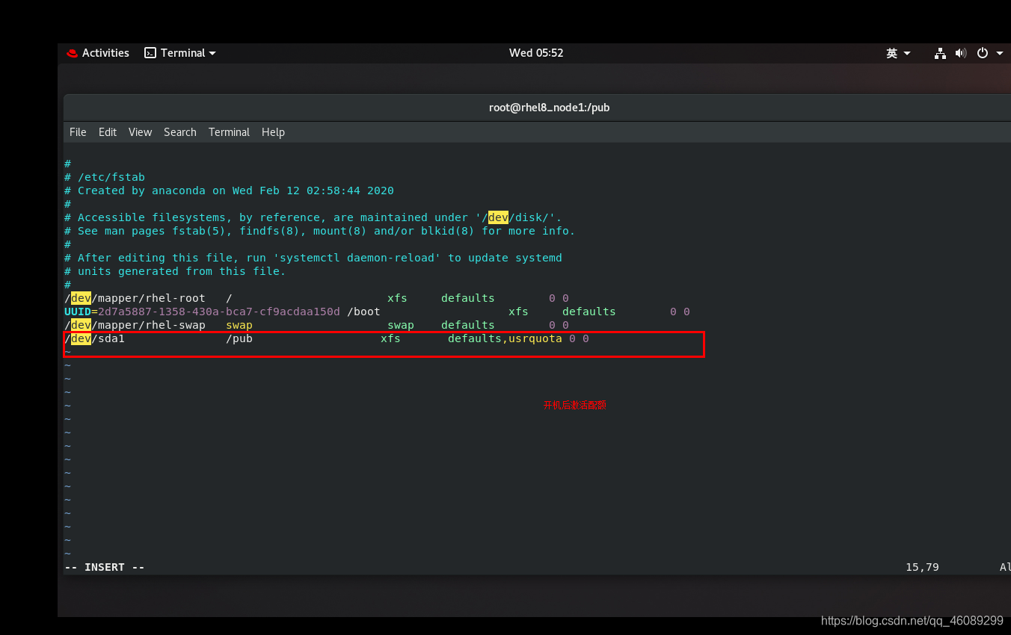Click the Red Hat logo icon
The image size is (1011, 635).
[x=73, y=53]
